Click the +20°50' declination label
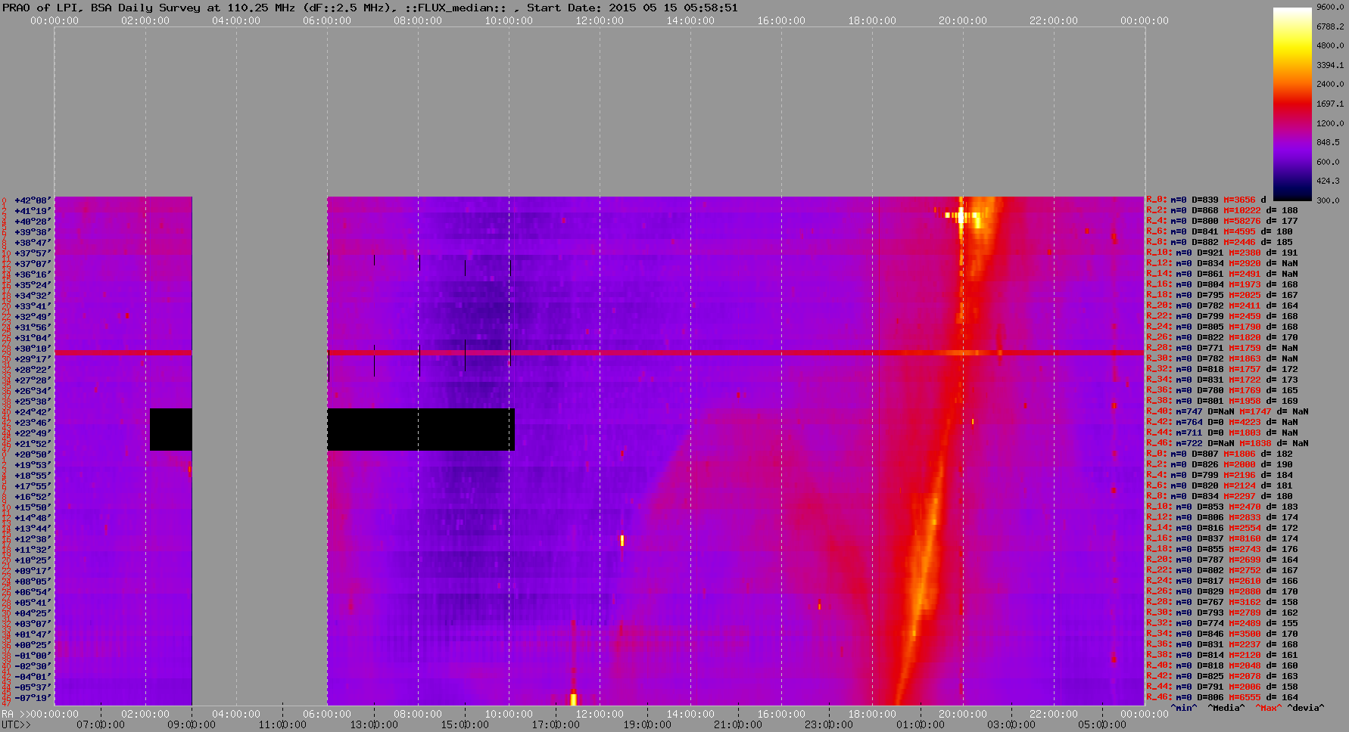Screen dimensions: 1349x732 tap(33, 454)
